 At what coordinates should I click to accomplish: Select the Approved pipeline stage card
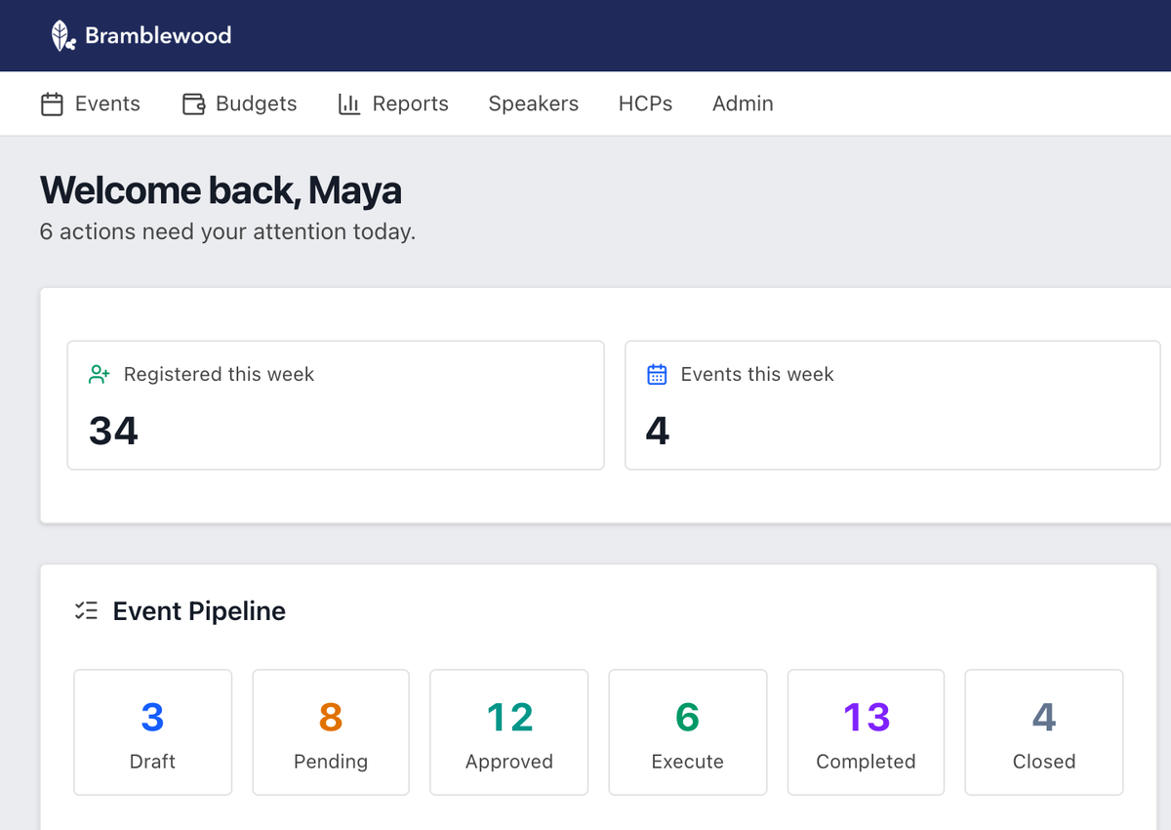pyautogui.click(x=509, y=732)
